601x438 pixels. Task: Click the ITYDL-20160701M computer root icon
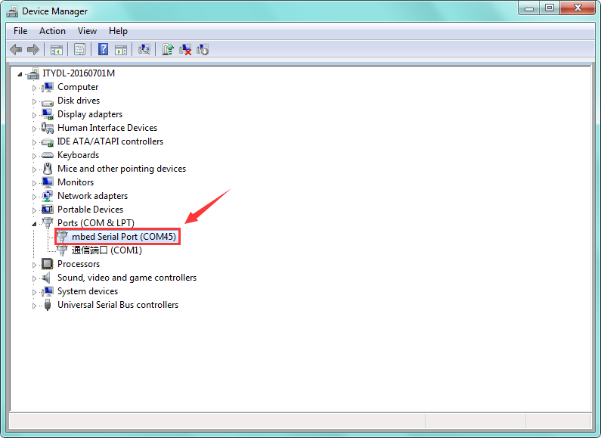tap(33, 73)
